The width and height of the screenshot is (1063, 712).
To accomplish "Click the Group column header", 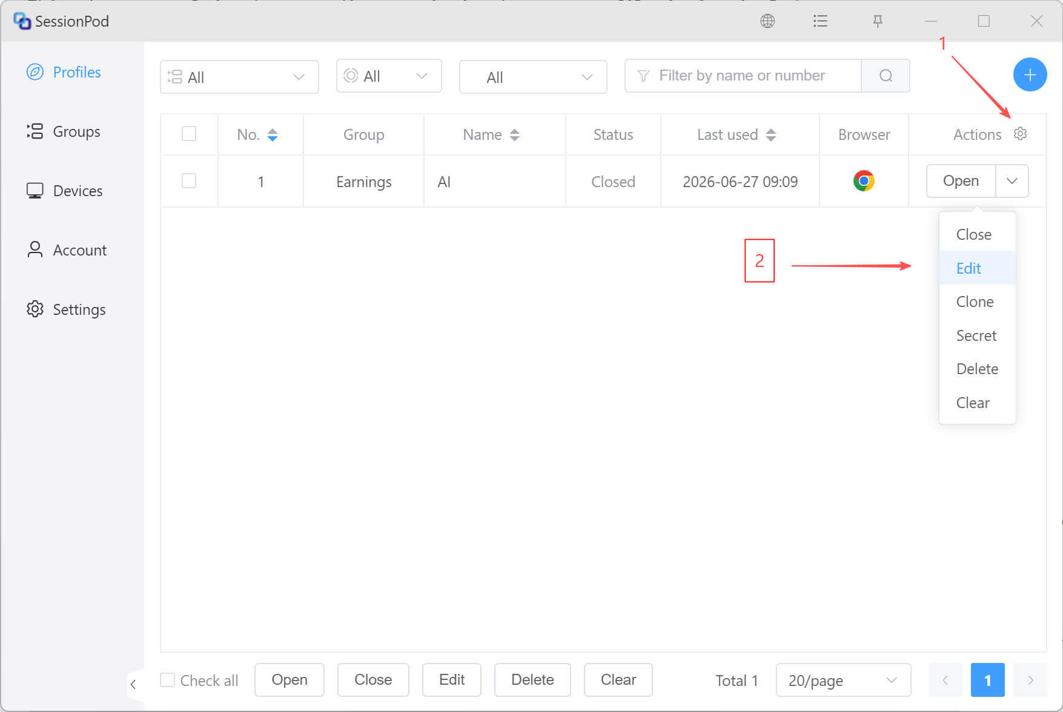I will (364, 134).
